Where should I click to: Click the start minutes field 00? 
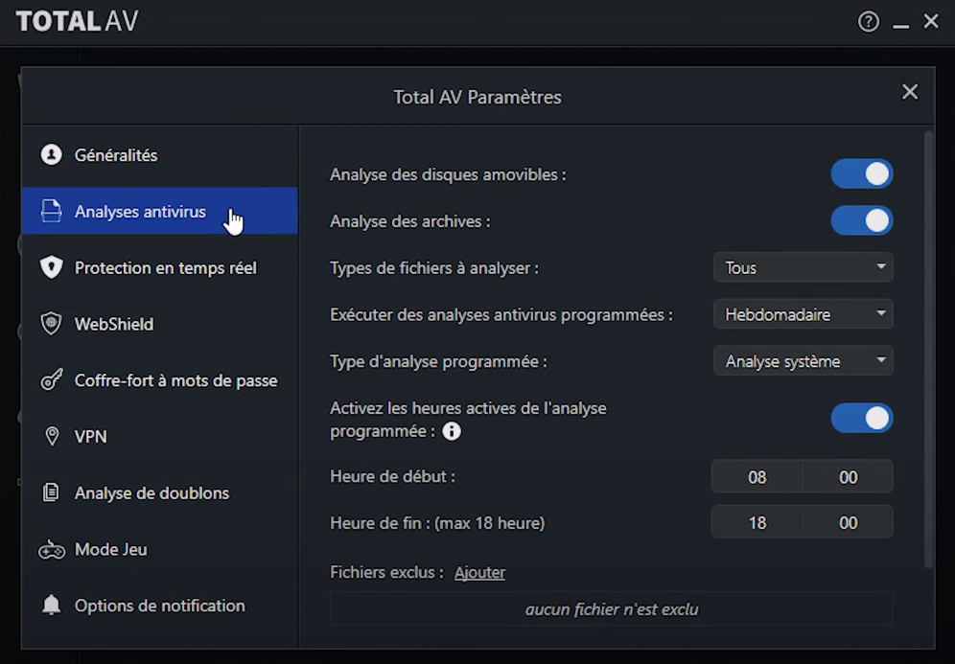pyautogui.click(x=848, y=476)
